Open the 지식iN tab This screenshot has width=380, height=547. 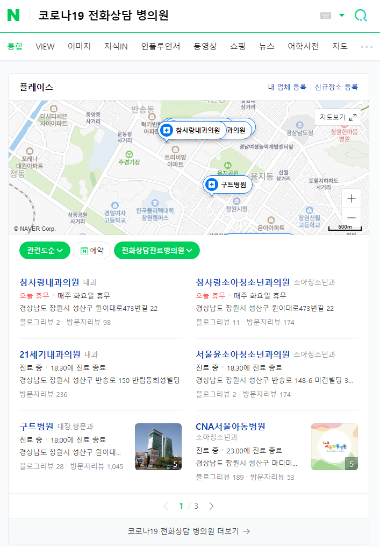coord(116,46)
